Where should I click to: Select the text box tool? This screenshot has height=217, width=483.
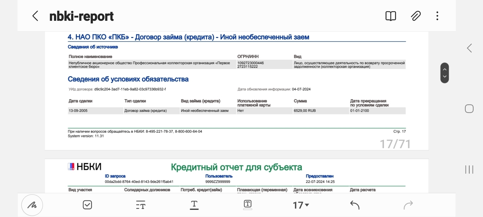(x=248, y=205)
